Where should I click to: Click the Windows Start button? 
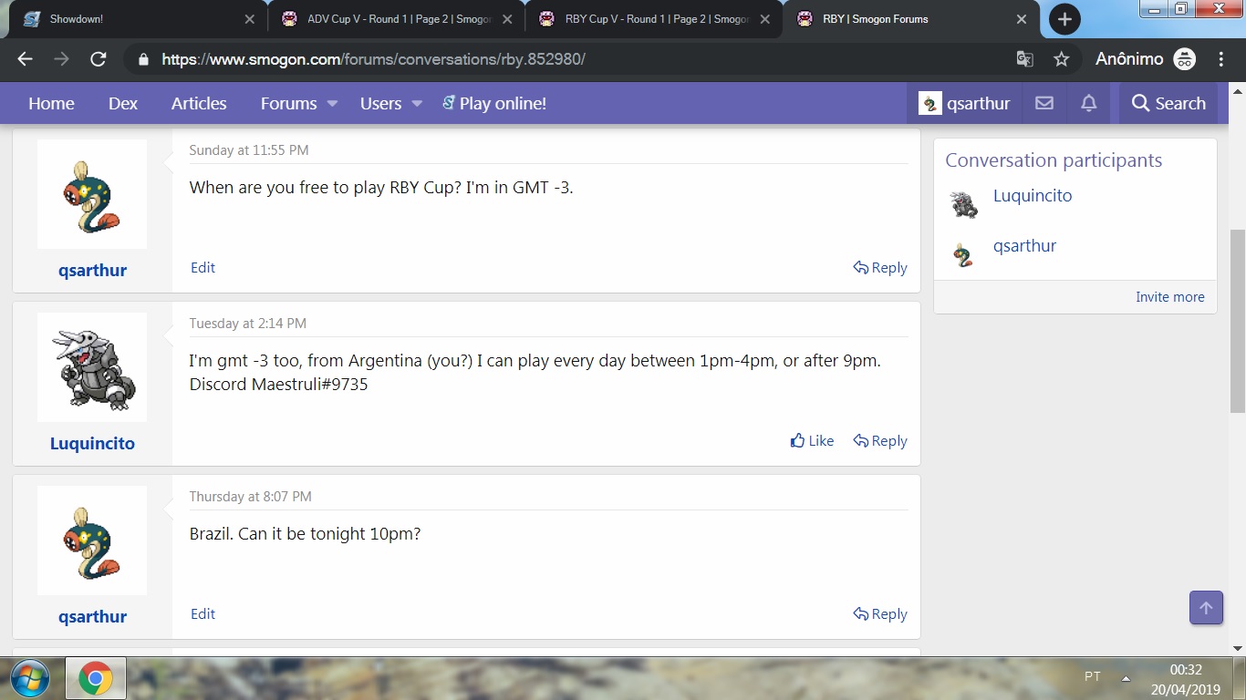click(29, 678)
